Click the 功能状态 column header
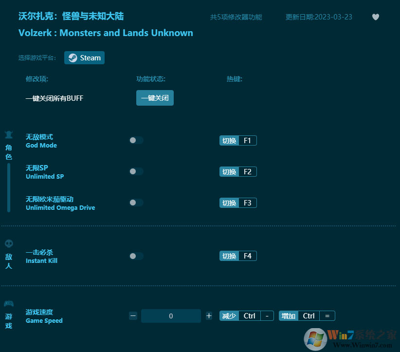Screen dimensions: 400x352 coord(151,79)
